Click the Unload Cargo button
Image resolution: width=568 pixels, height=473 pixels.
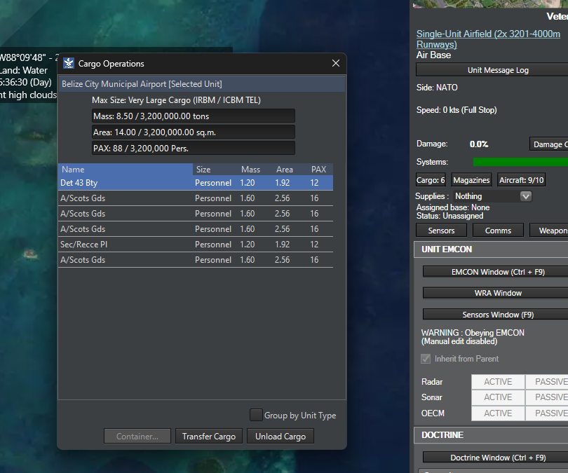coord(280,437)
